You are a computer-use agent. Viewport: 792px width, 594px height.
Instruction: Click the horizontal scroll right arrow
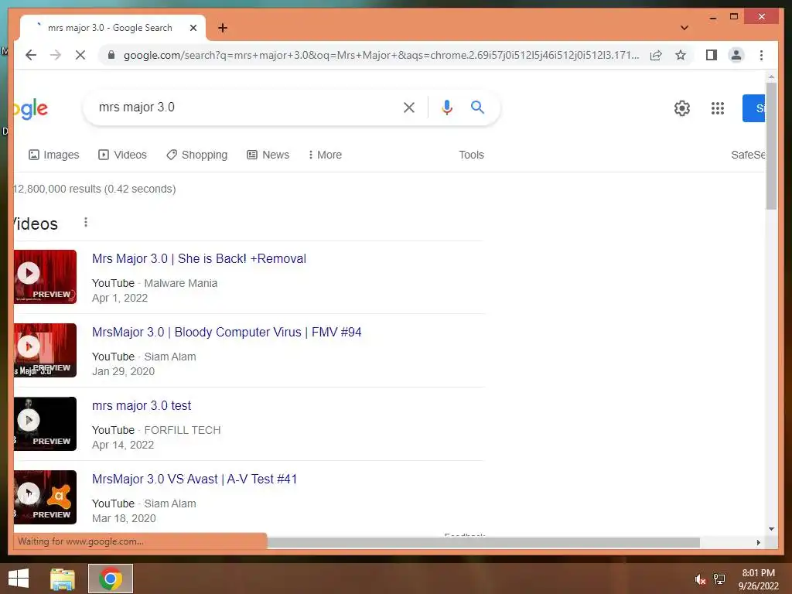(758, 542)
